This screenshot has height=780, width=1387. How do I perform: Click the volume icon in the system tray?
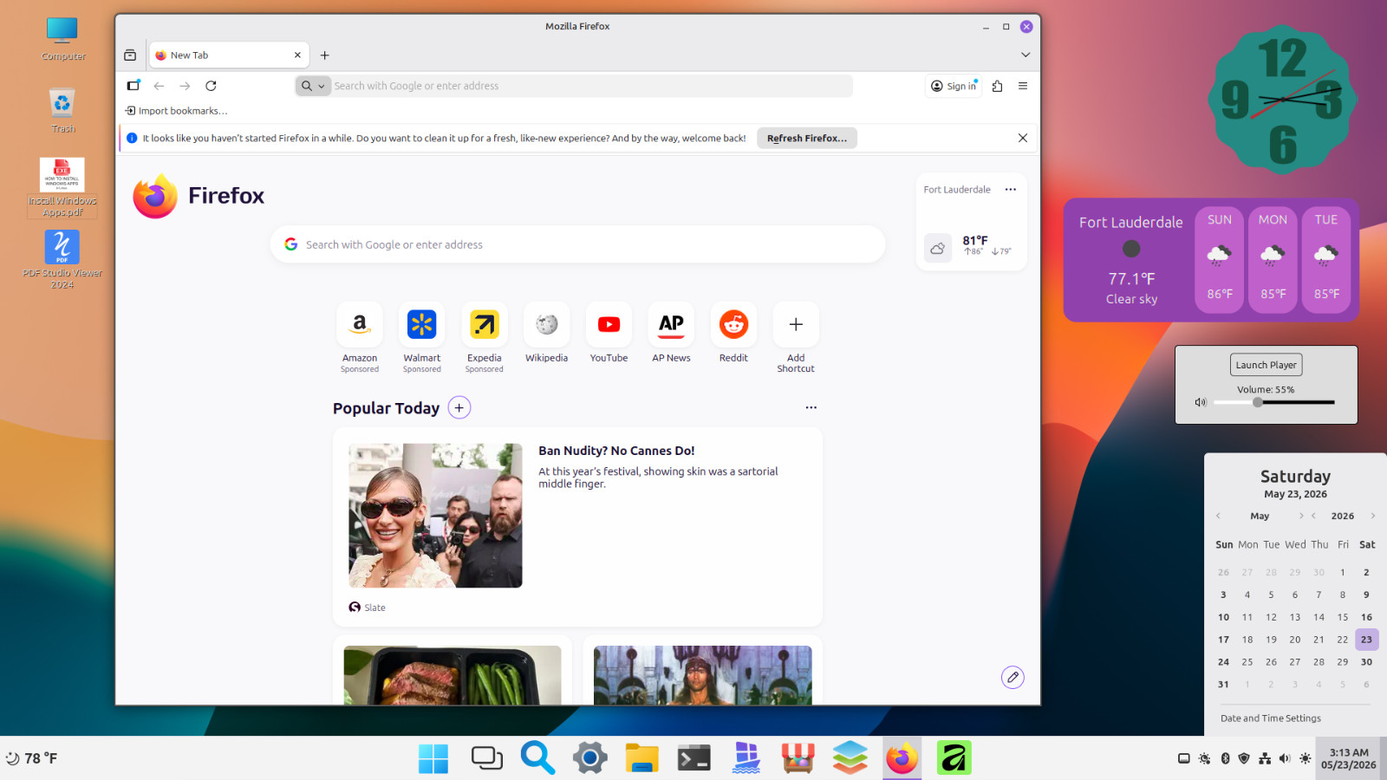tap(1285, 758)
